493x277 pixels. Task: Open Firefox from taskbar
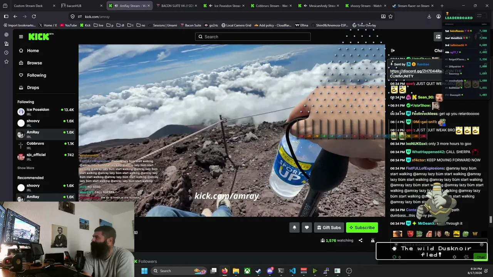tap(225, 271)
